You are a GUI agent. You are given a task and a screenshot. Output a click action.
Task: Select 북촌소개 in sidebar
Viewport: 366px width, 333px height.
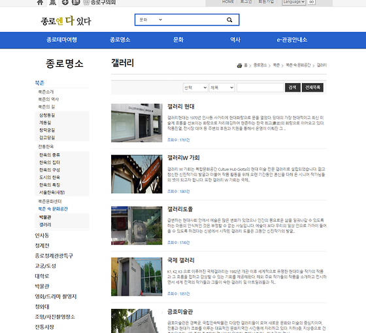tap(46, 92)
